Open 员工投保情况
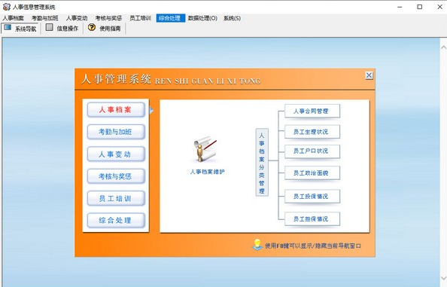 coord(312,197)
